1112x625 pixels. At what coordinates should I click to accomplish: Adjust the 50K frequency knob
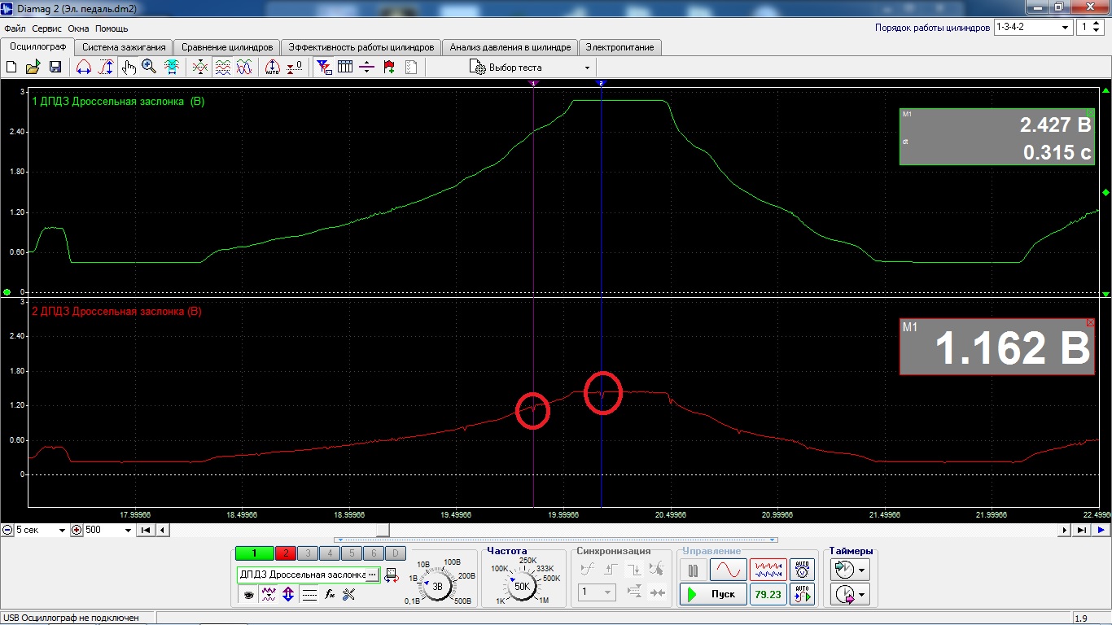pos(522,586)
